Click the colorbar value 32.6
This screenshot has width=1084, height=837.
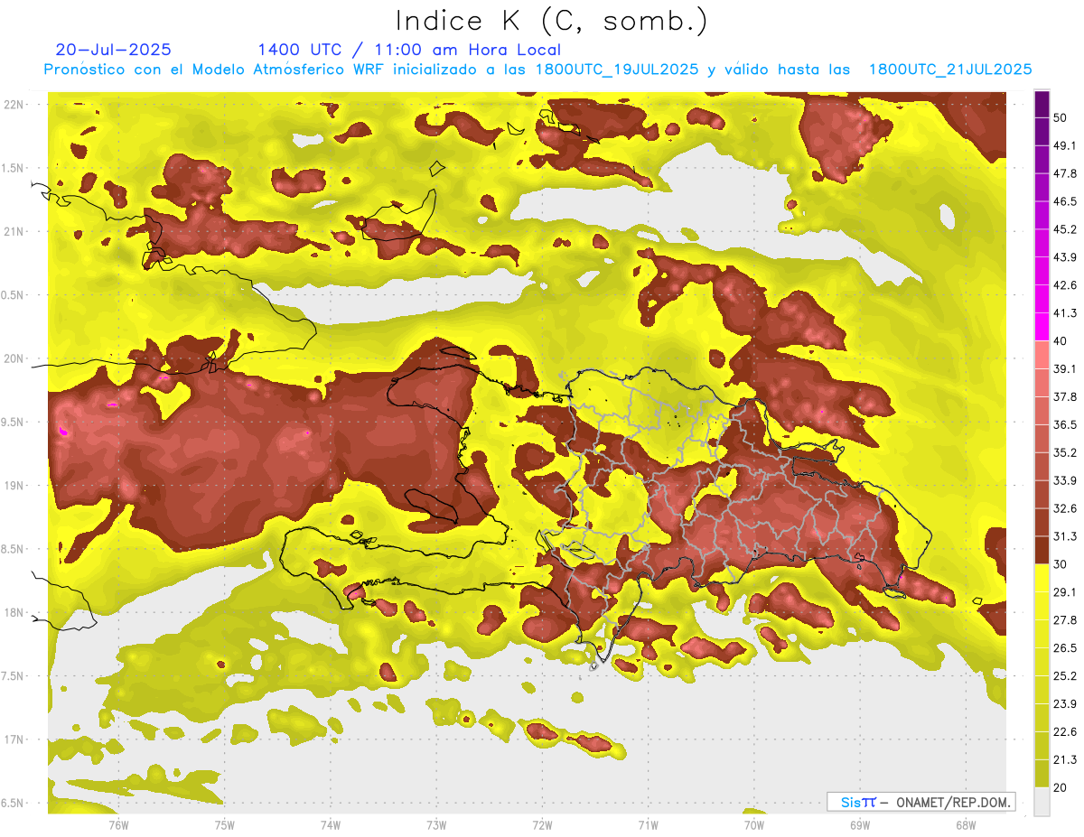pos(1065,508)
